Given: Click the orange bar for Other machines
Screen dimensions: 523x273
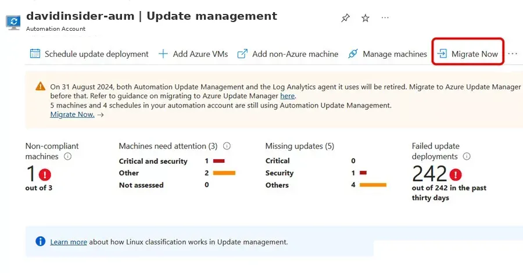Looking at the screenshot, I should pos(224,173).
